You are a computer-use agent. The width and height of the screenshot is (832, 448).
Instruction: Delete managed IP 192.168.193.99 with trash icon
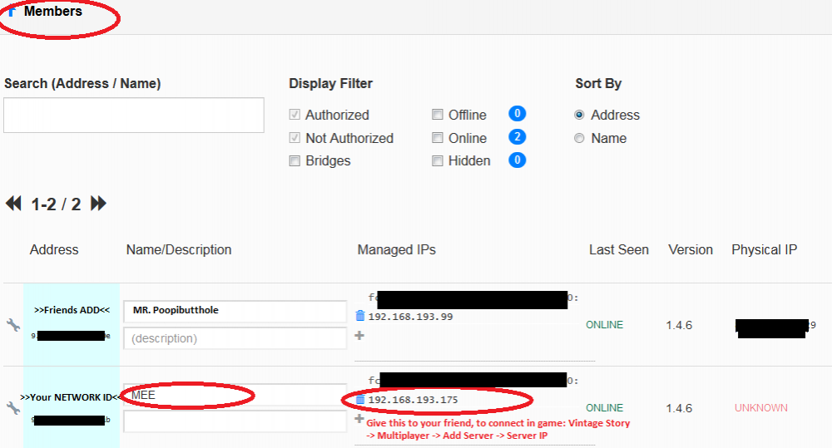point(359,316)
